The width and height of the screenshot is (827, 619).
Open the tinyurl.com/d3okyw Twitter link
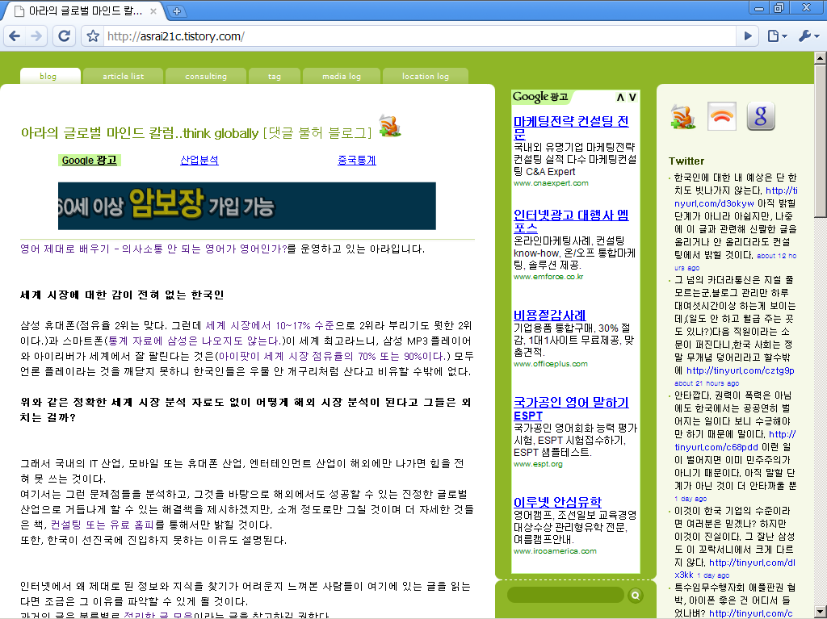[736, 197]
